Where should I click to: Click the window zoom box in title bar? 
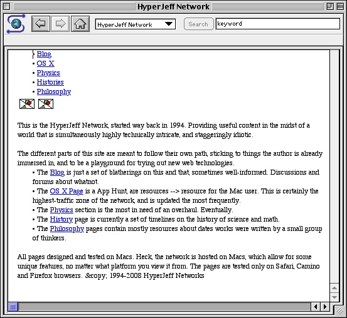pyautogui.click(x=330, y=7)
